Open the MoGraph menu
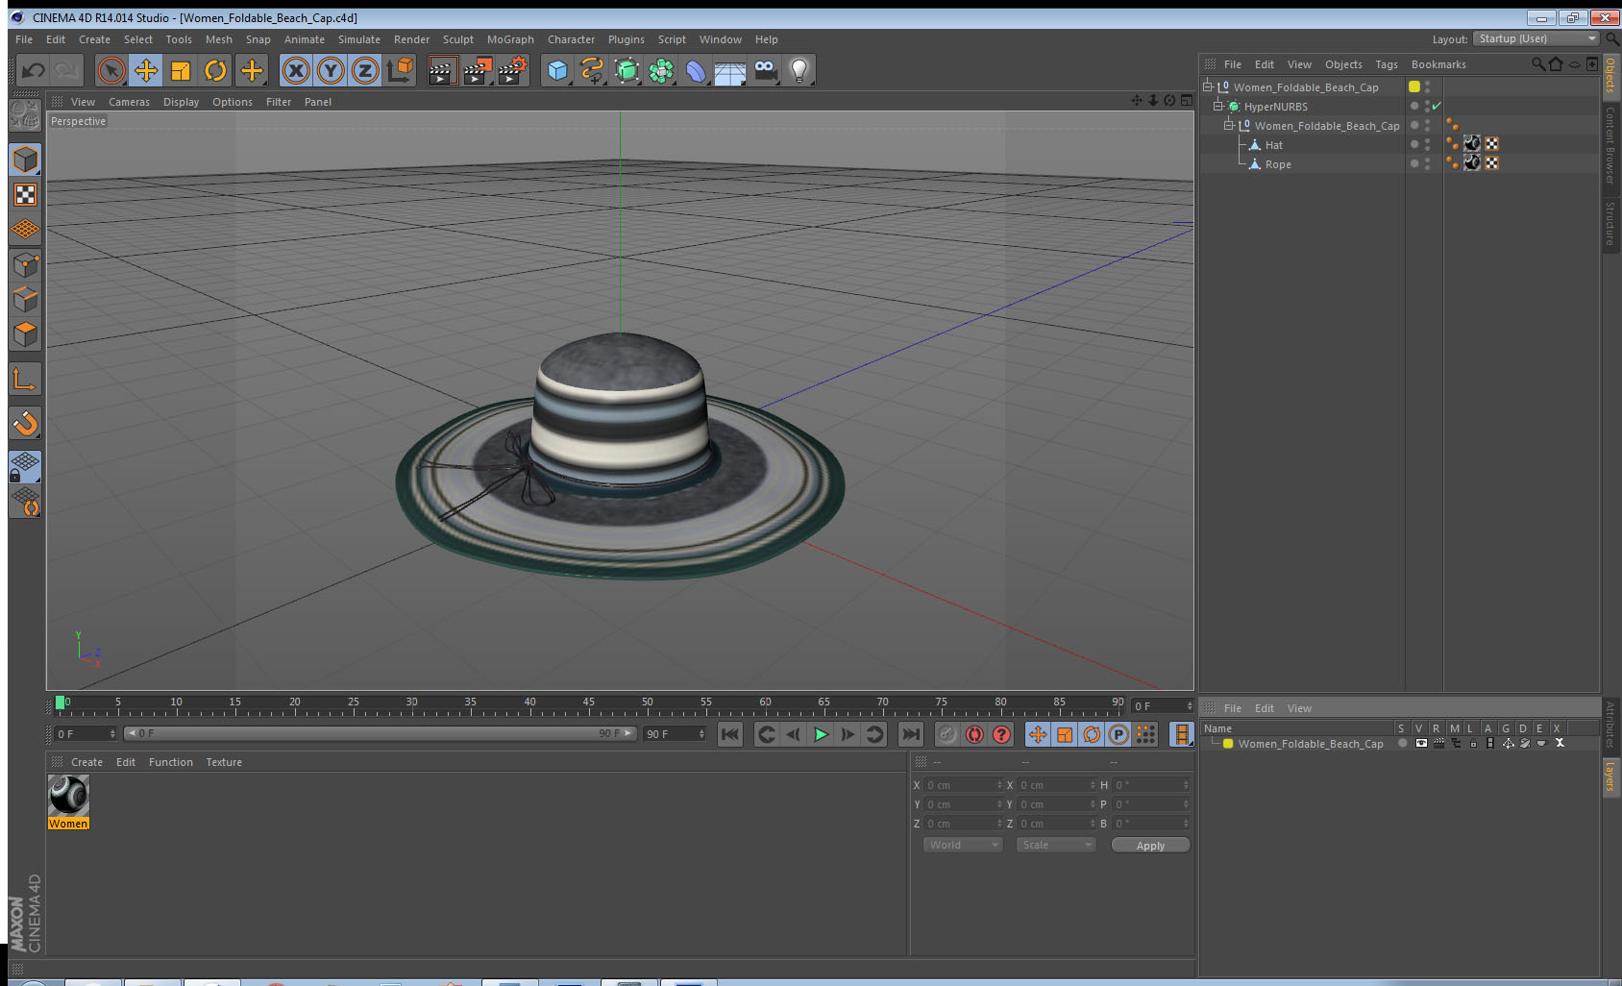Image resolution: width=1622 pixels, height=986 pixels. coord(510,39)
